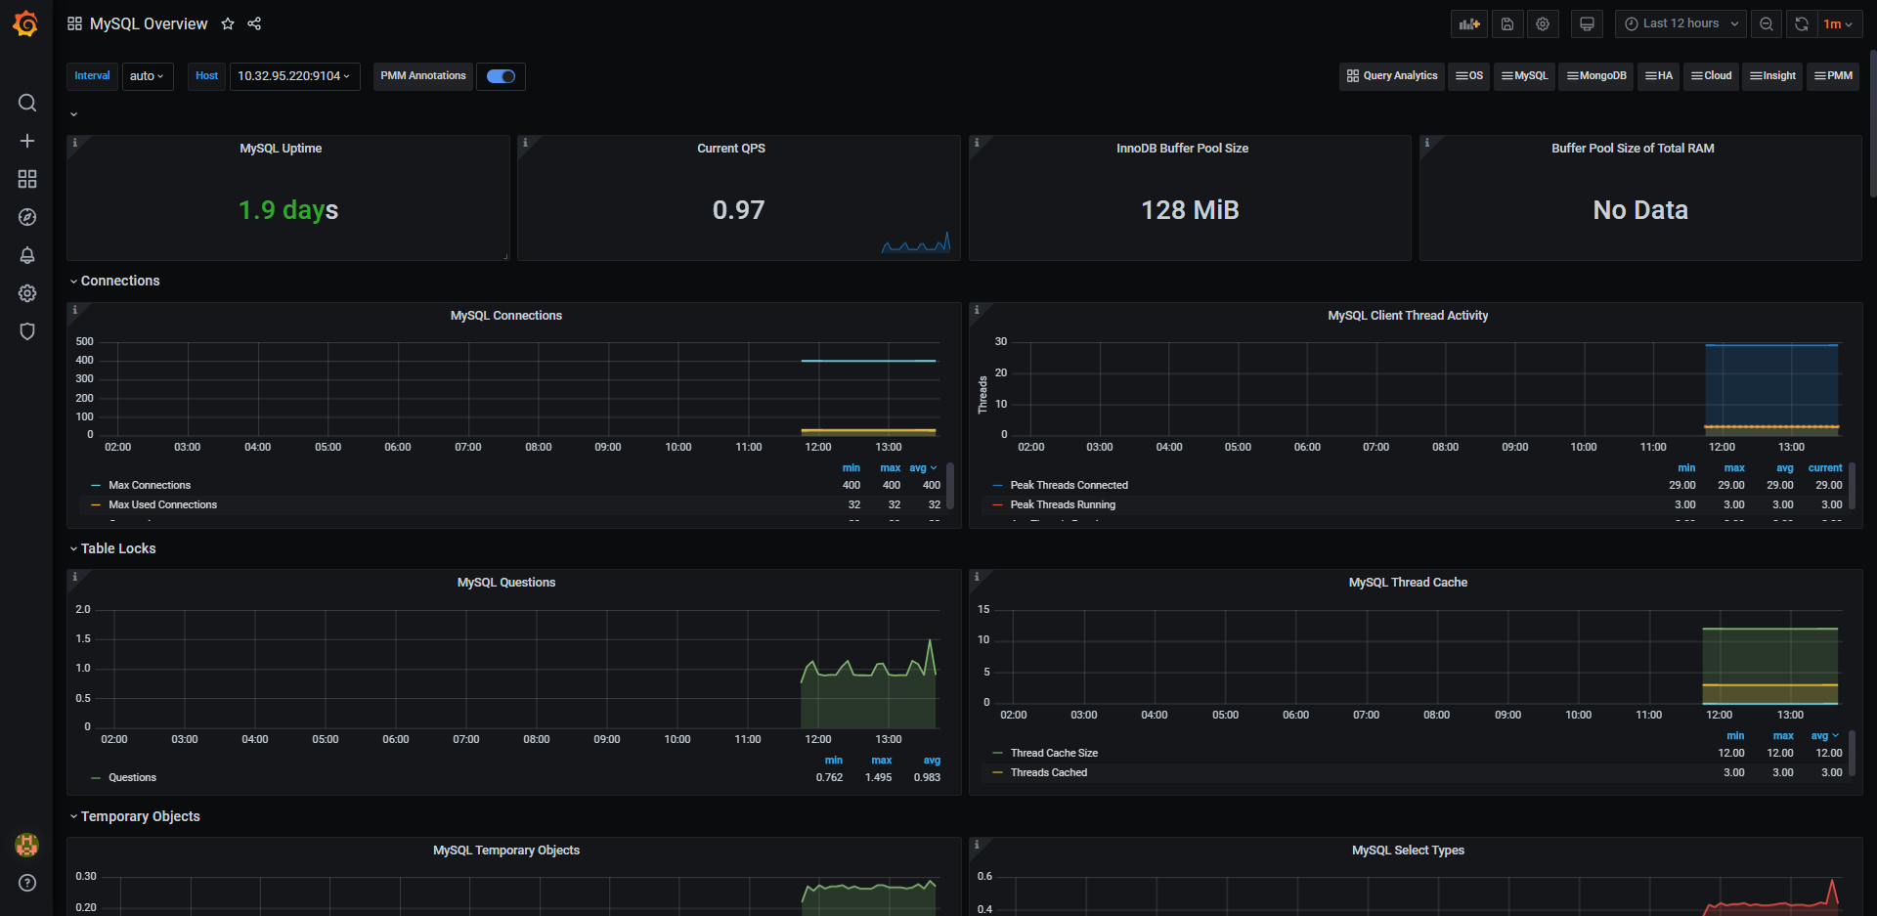Open dashboard settings gear in top bar
Image resolution: width=1877 pixels, height=916 pixels.
coord(1543,23)
